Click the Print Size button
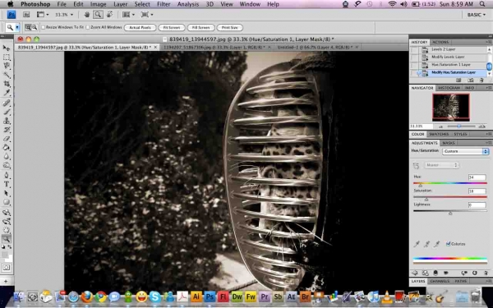The width and height of the screenshot is (493, 308). point(230,28)
